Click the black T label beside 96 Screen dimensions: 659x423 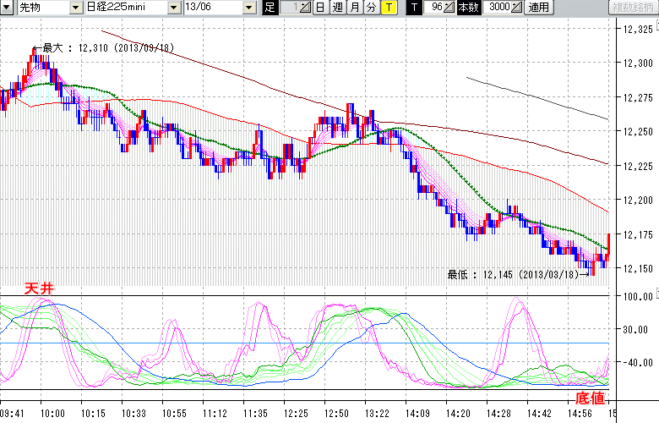coord(413,8)
